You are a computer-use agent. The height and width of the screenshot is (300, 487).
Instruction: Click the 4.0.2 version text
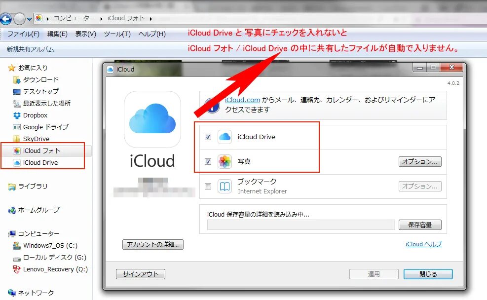[x=453, y=83]
